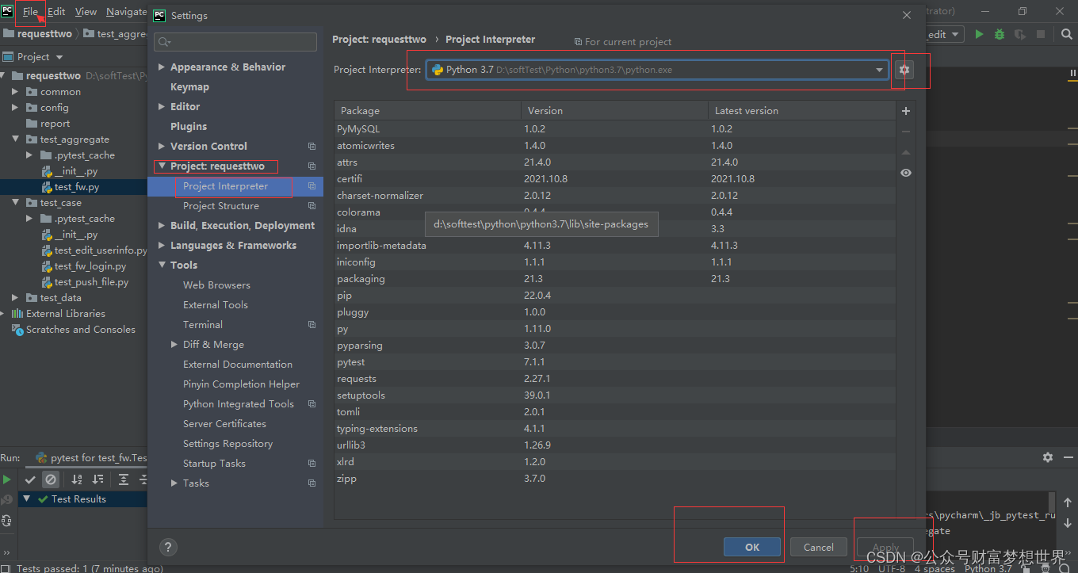Screen dimensions: 1078x573
Task: Click Scratches and Consoles icon
Action: [17, 330]
